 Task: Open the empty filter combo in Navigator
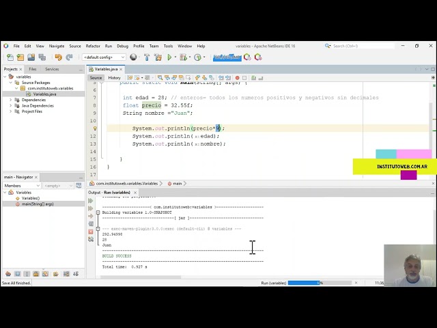click(58, 185)
